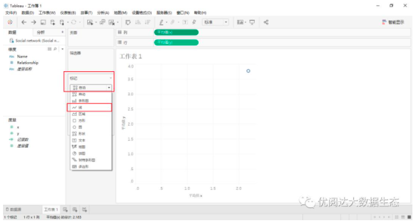This screenshot has height=222, width=413.
Task: Open the dropdown arrow next to Clear sheet
Action: (x=117, y=22)
